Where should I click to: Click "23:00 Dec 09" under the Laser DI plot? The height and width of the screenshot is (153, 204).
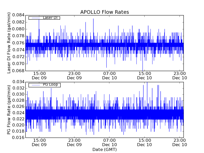[74, 76]
